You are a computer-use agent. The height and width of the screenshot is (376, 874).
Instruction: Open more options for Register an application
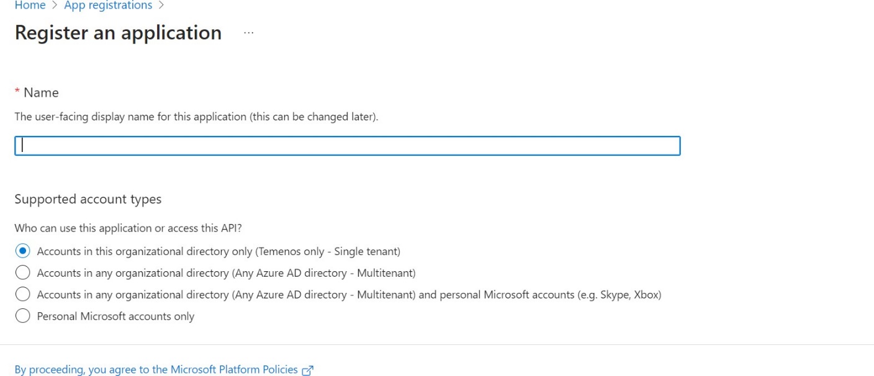pos(248,34)
